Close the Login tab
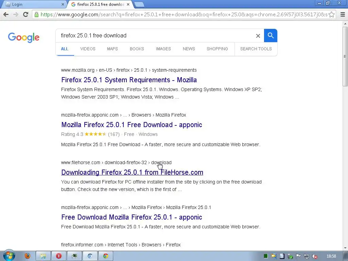 [63, 4]
